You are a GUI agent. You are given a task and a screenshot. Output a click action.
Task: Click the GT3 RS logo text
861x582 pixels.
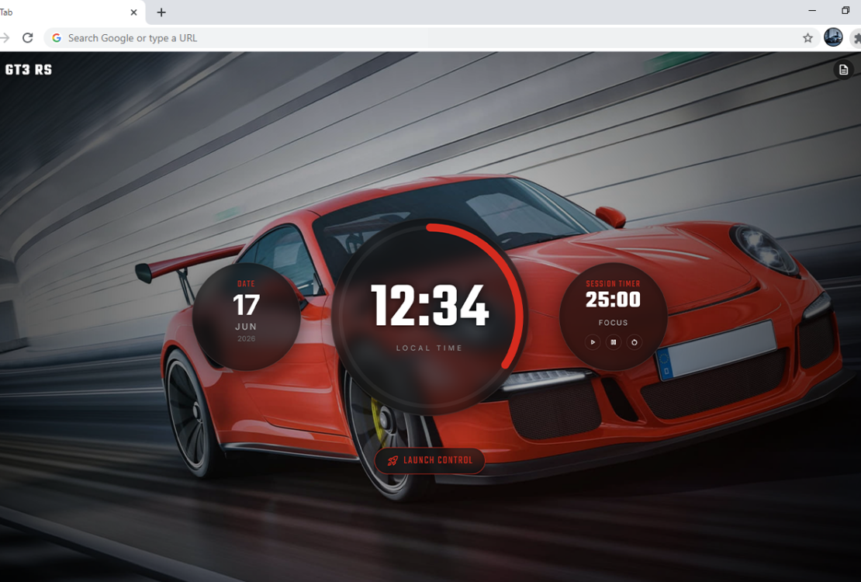pos(29,70)
